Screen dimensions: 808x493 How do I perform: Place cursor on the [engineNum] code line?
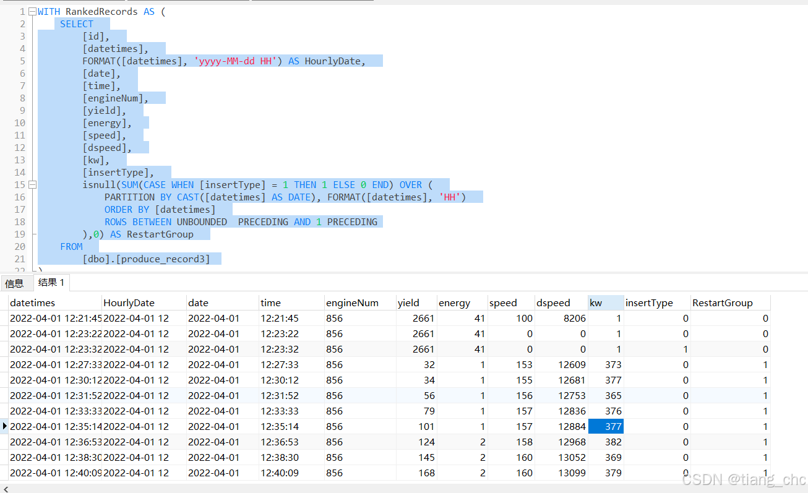tap(115, 98)
